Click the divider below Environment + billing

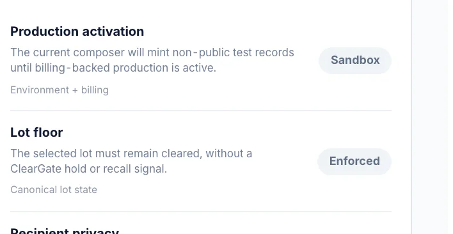coord(201,111)
